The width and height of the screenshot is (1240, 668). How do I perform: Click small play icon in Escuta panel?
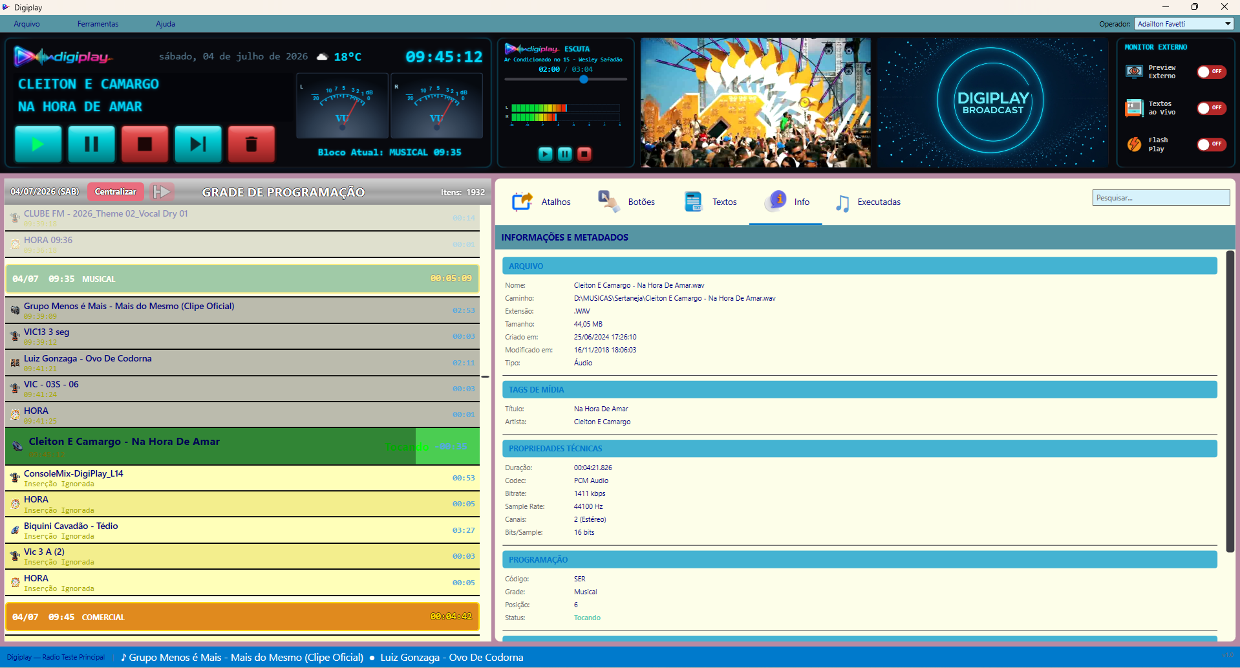pos(546,154)
